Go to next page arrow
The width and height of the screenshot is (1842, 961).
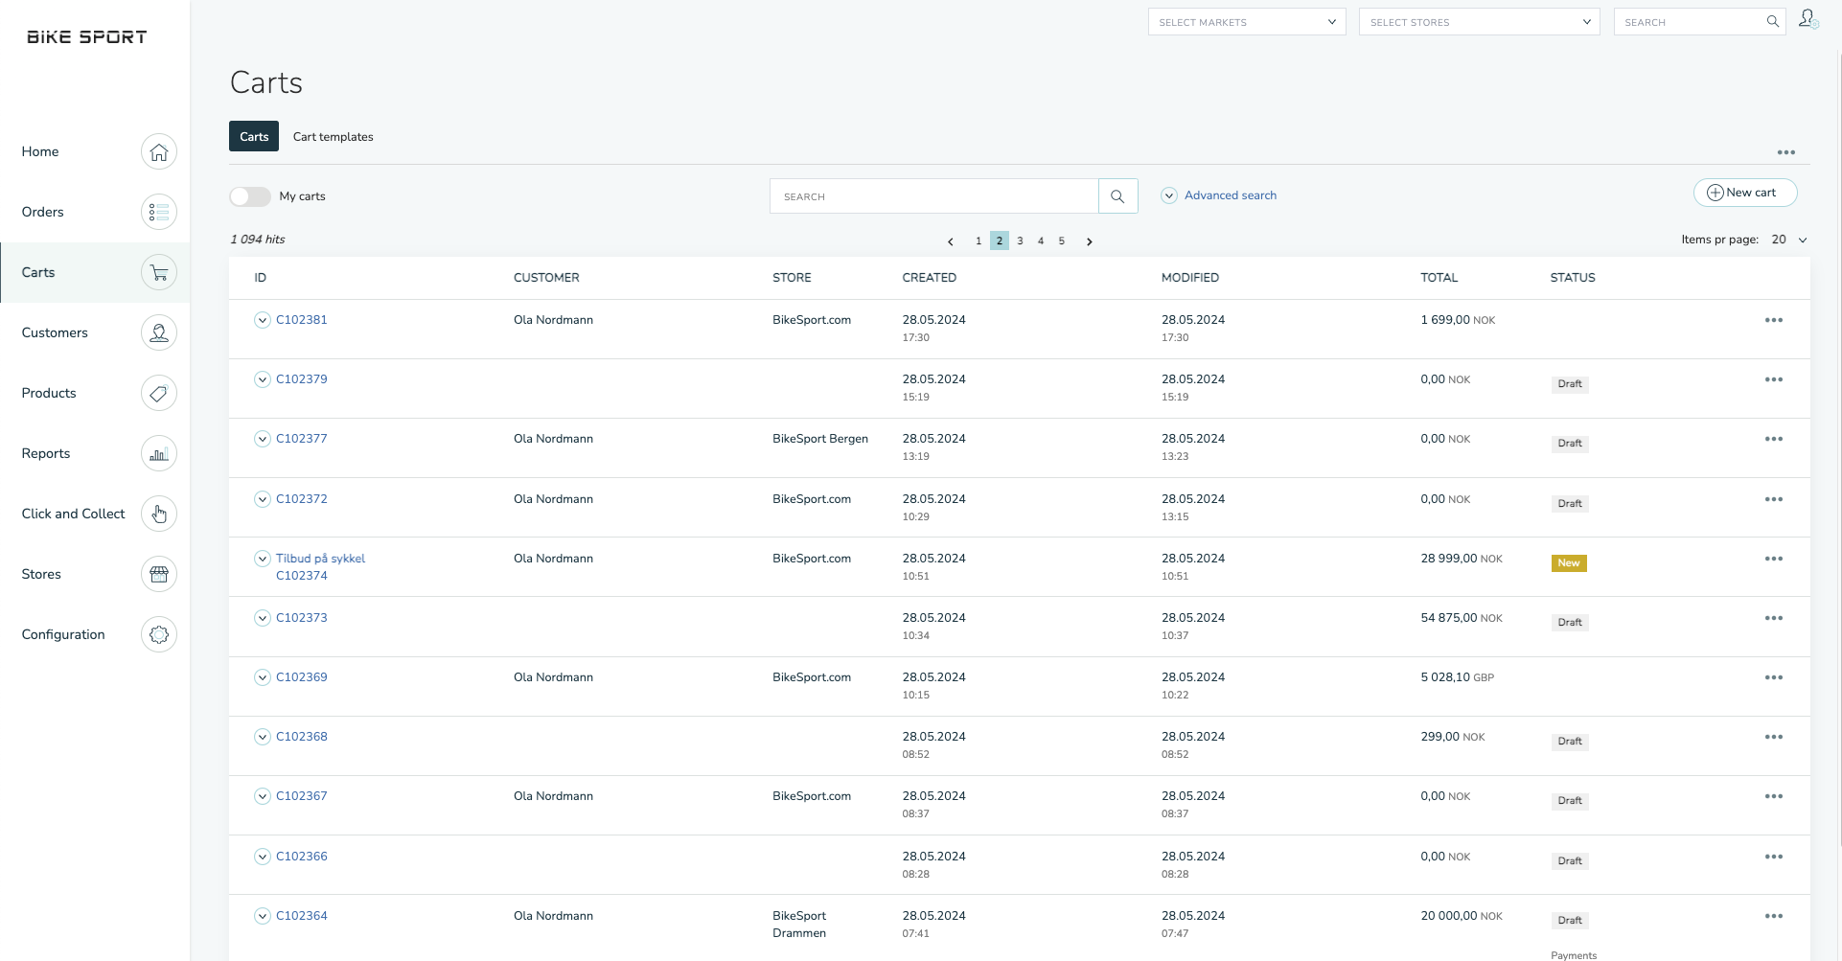pos(1089,241)
